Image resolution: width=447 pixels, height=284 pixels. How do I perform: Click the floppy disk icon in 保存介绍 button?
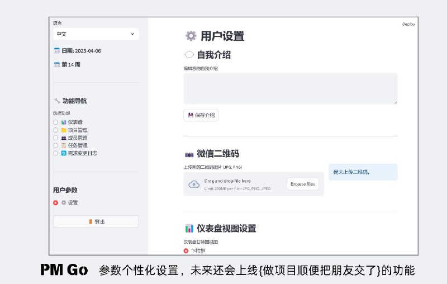pyautogui.click(x=191, y=115)
